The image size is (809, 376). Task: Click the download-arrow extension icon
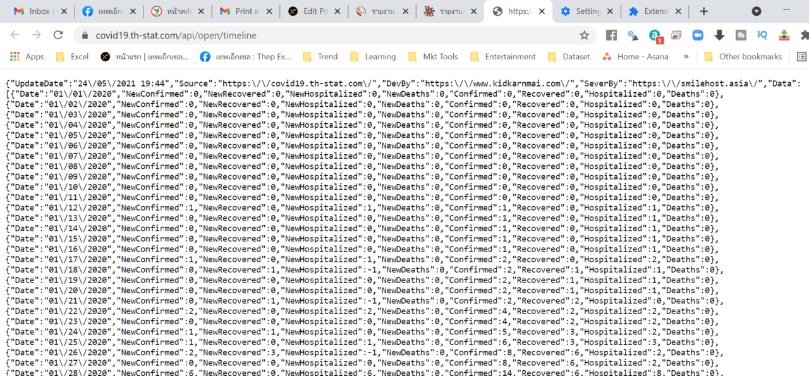(718, 35)
